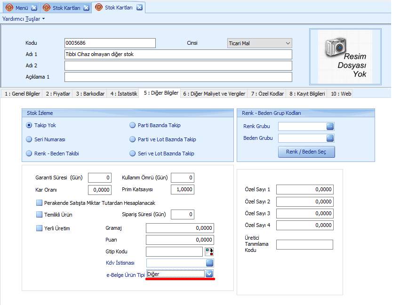Close the active Stok Kartları tab

coord(139,8)
